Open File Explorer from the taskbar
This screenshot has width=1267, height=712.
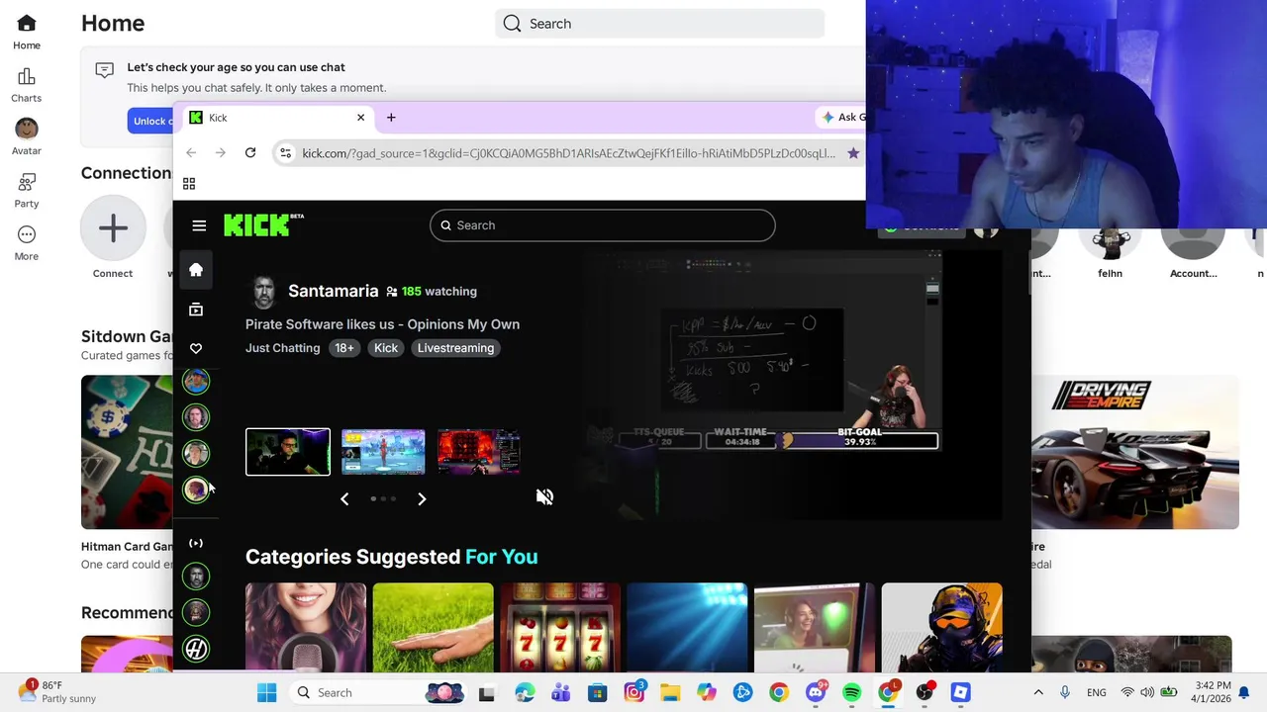pyautogui.click(x=670, y=693)
